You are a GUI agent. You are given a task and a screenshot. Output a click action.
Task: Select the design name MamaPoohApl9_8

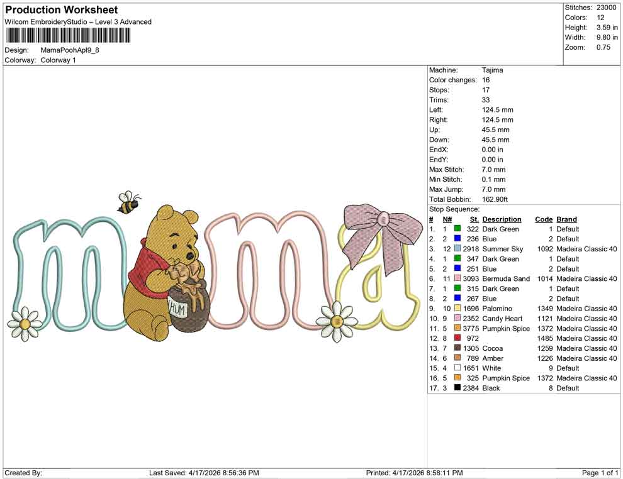tap(71, 51)
